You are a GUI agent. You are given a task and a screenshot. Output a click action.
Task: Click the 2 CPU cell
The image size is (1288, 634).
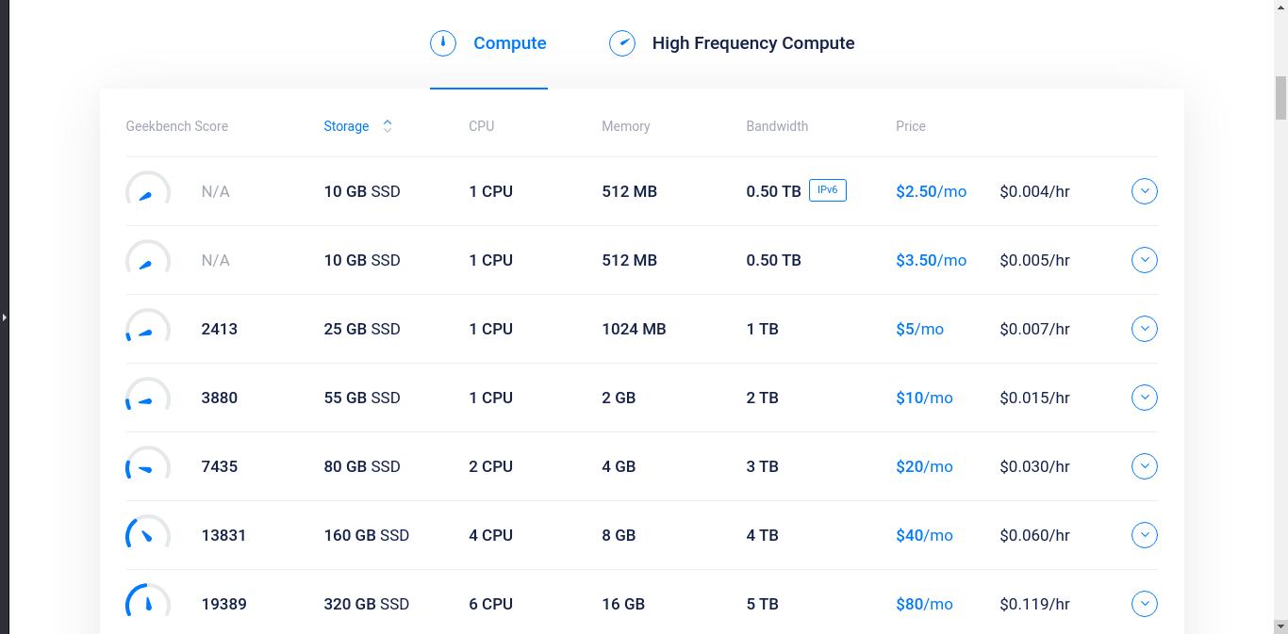pos(491,466)
